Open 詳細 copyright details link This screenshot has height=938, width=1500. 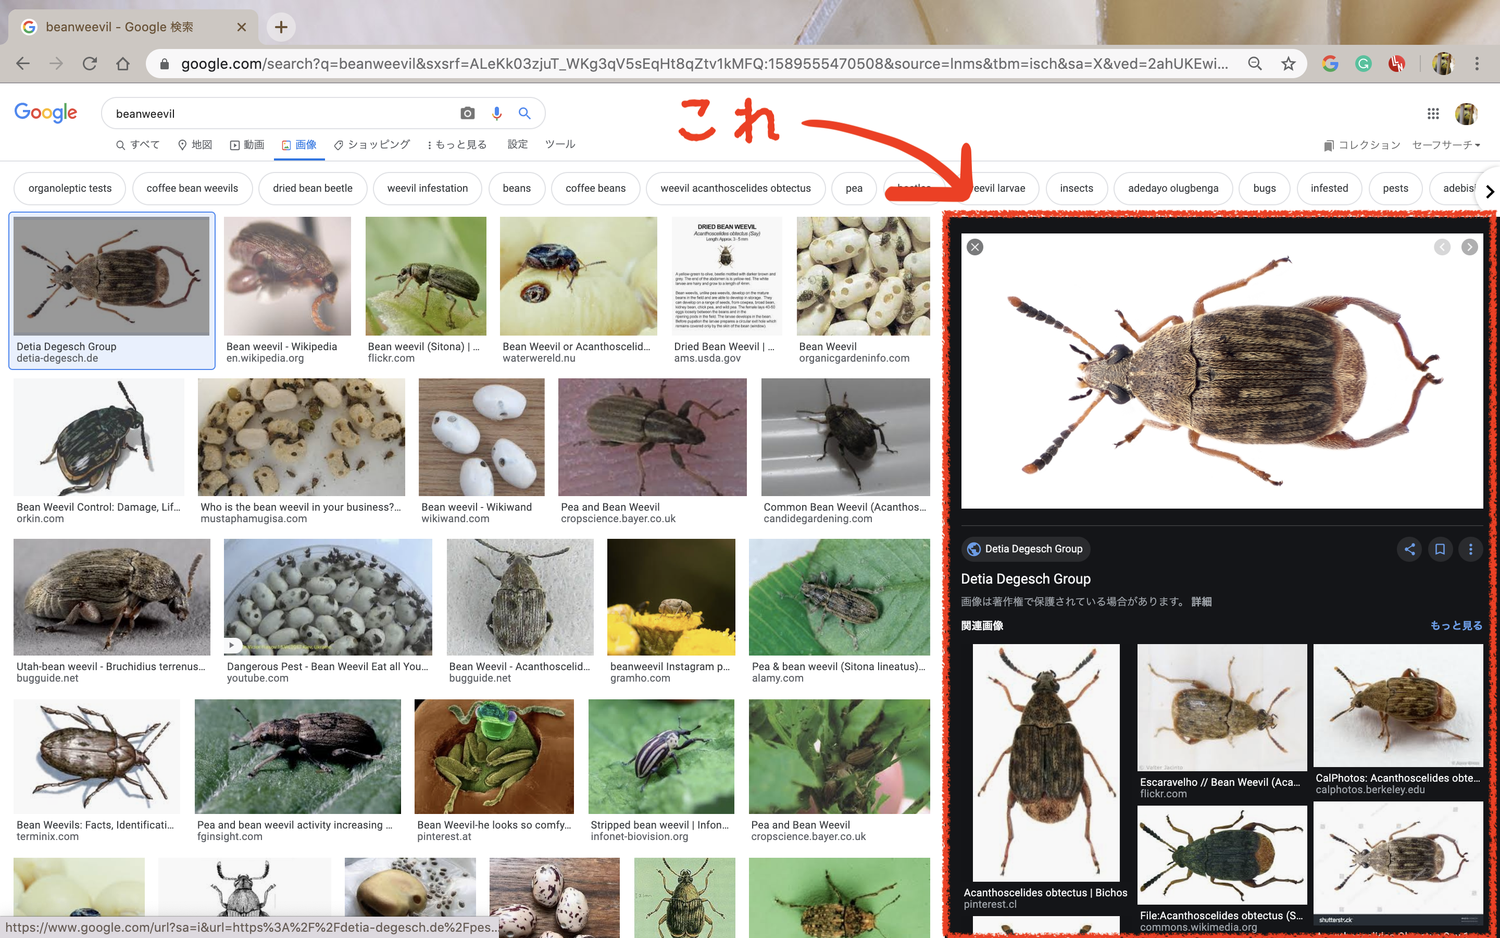[x=1201, y=602]
